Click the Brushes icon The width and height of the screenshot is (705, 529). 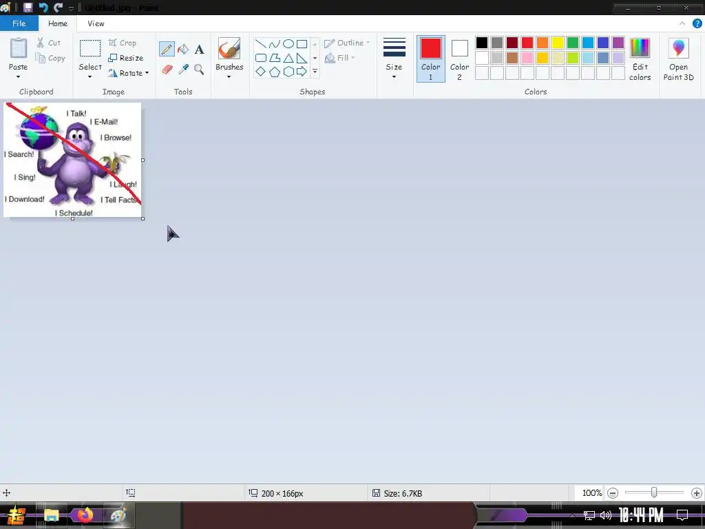(x=229, y=48)
